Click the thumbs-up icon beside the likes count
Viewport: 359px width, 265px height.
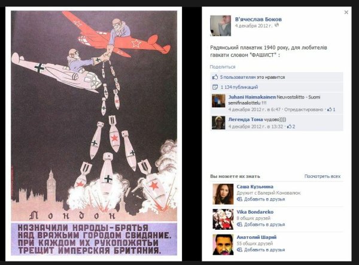[x=215, y=77]
